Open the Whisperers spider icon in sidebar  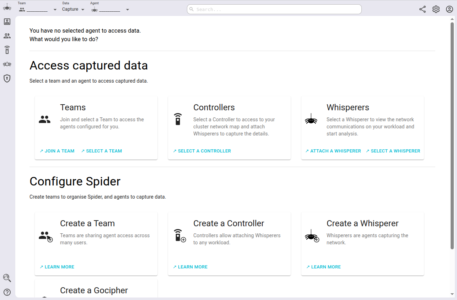point(7,64)
